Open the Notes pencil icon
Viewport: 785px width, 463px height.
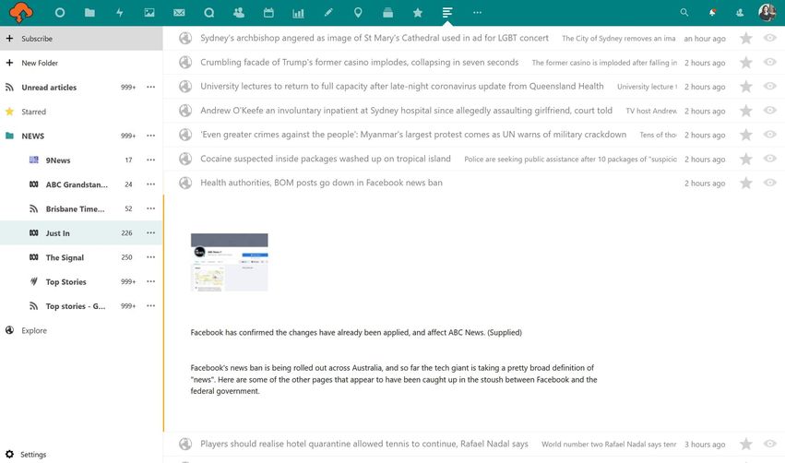[328, 13]
